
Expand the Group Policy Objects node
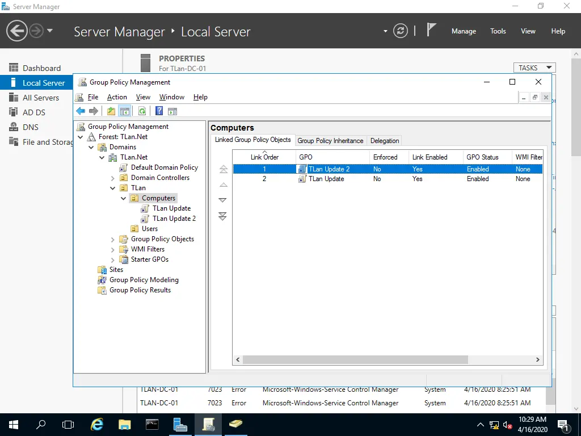113,240
